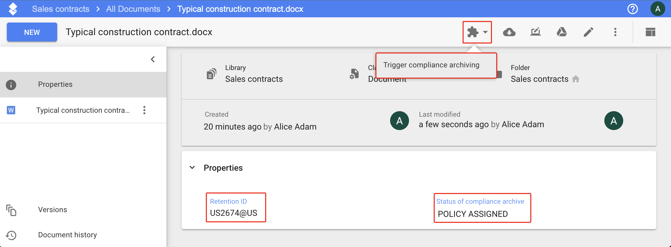Navigate to All Documents breadcrumb

tap(133, 9)
